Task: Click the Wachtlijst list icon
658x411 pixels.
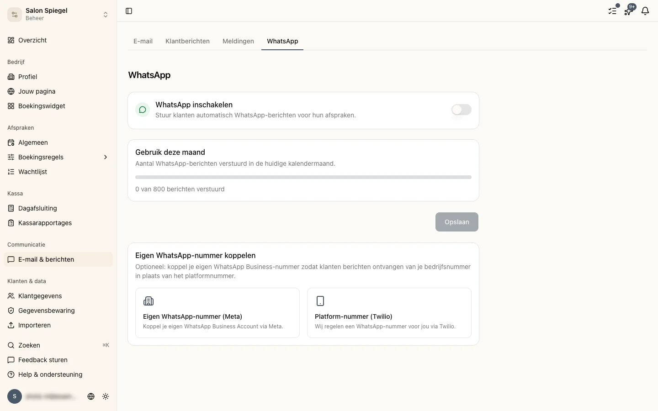Action: tap(11, 172)
